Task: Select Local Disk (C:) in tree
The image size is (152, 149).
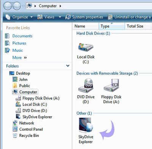Action: (x=35, y=104)
